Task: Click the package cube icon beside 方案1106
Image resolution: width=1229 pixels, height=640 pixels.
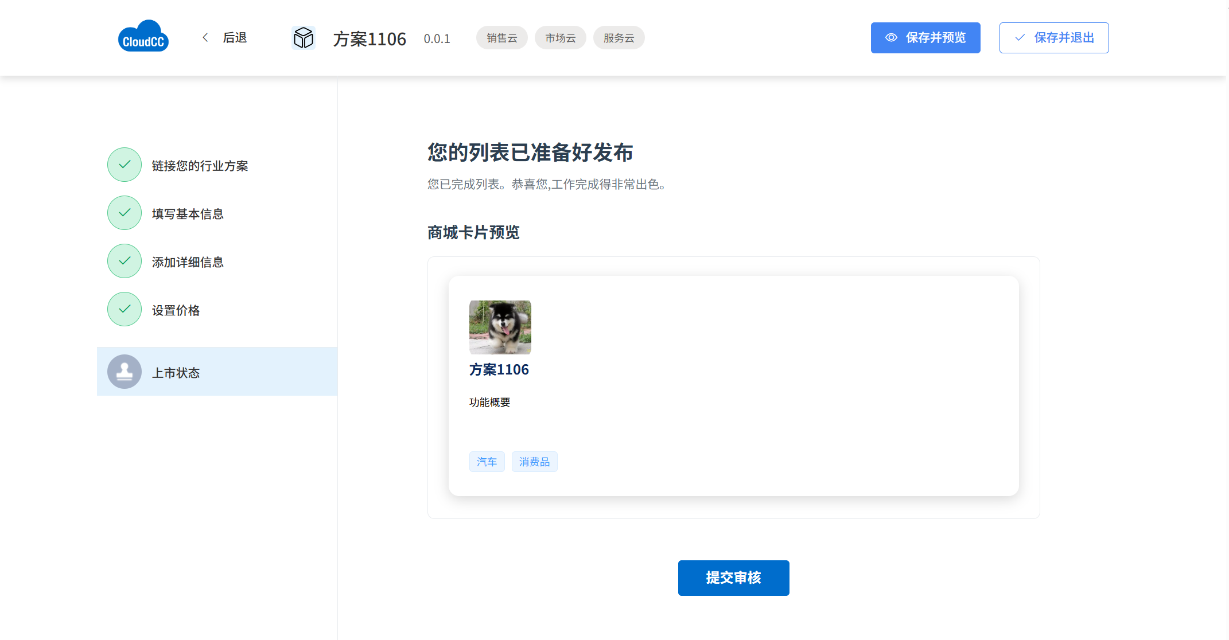Action: pyautogui.click(x=303, y=38)
